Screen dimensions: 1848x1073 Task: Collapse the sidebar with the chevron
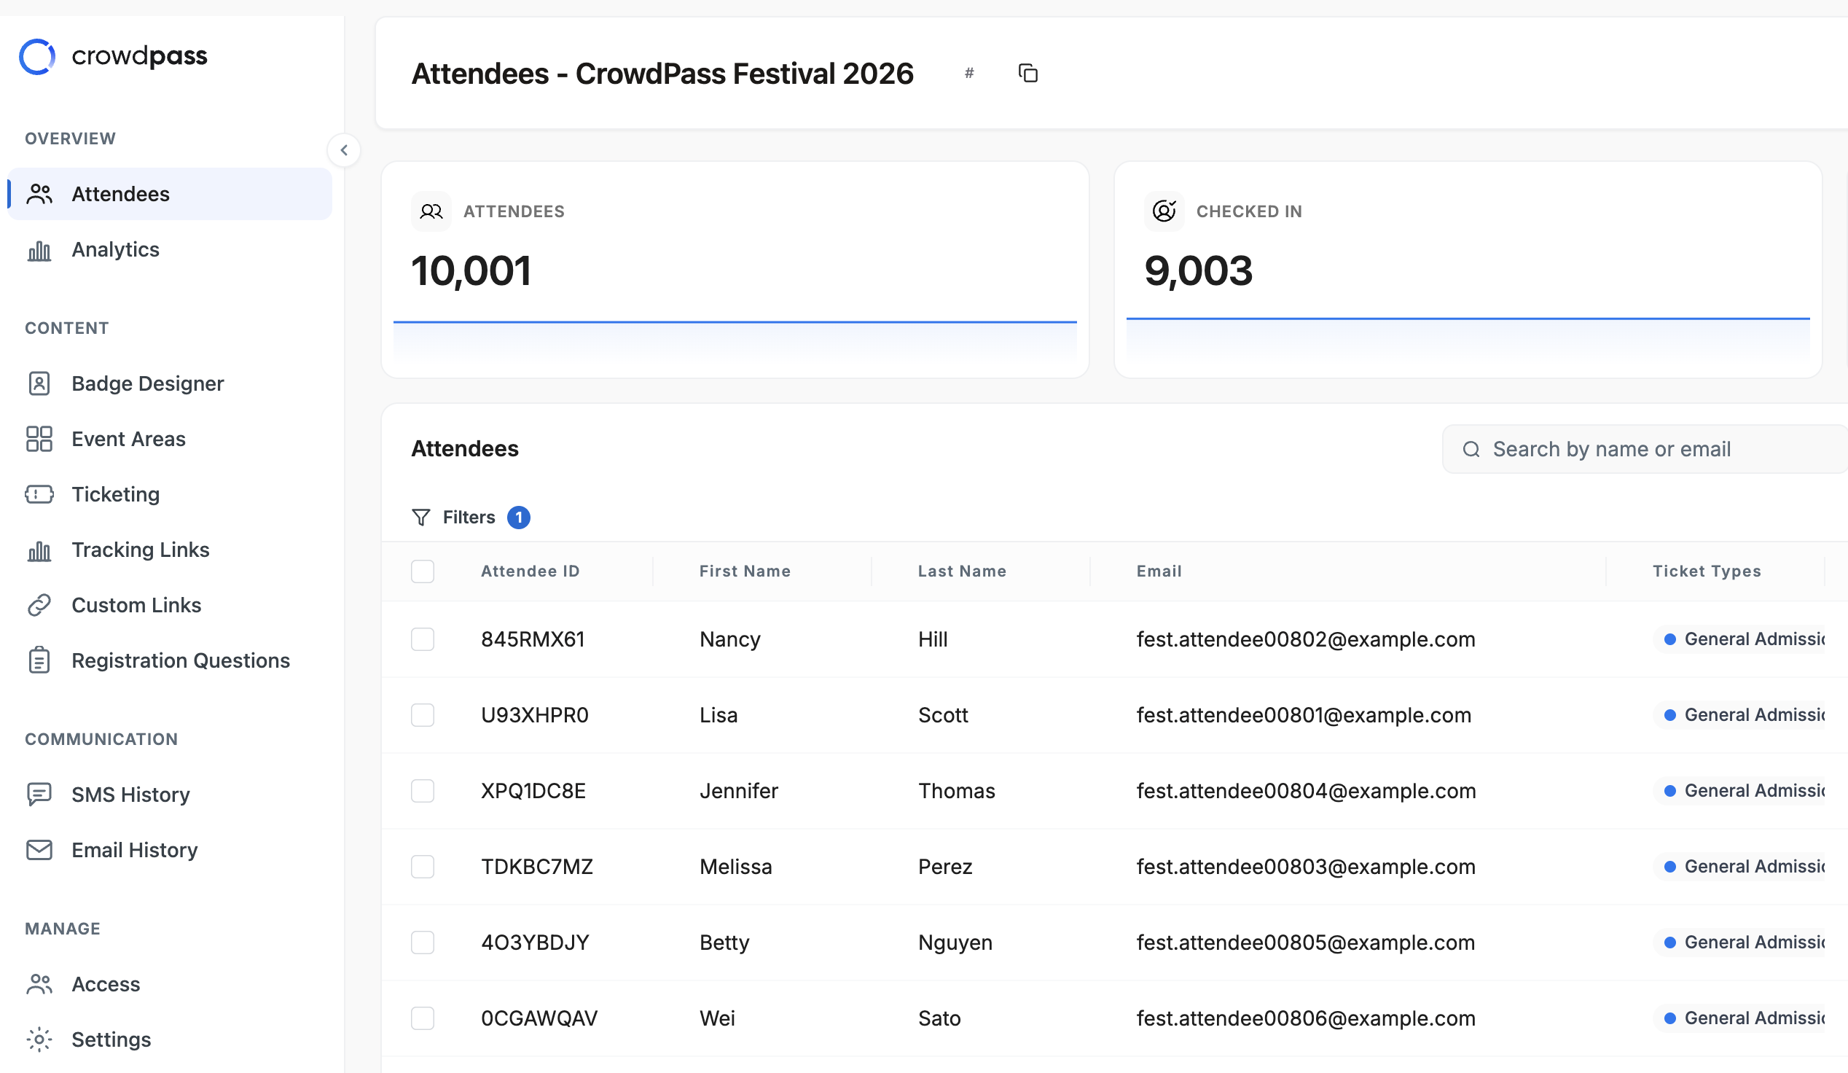tap(344, 150)
